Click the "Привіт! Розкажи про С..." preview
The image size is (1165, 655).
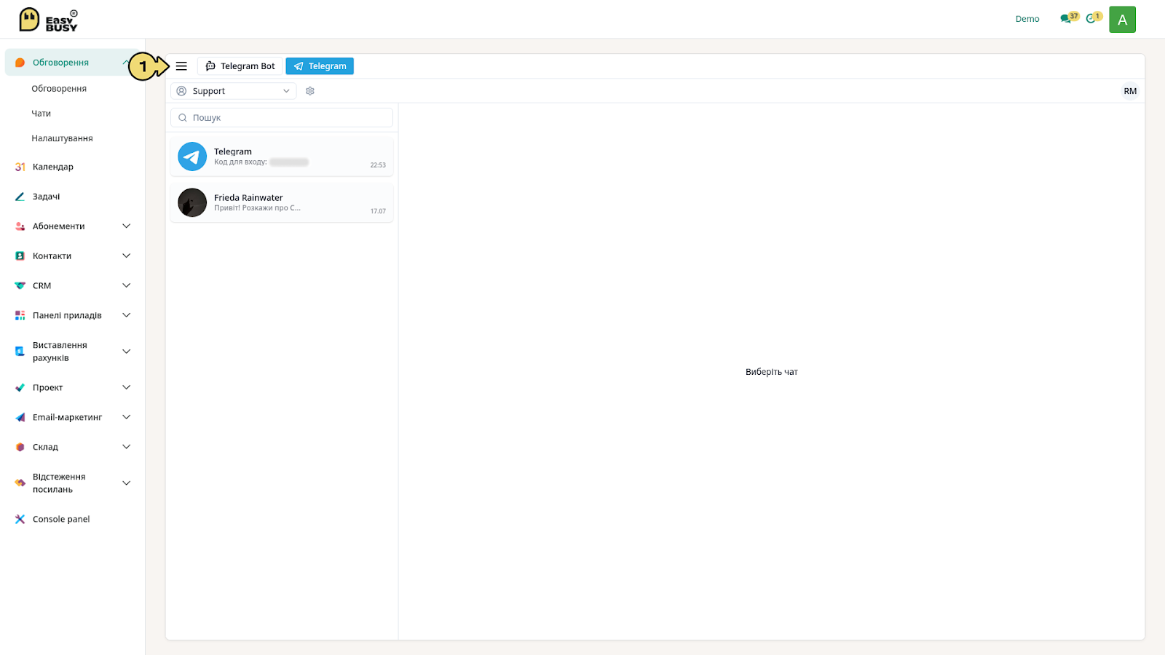257,208
